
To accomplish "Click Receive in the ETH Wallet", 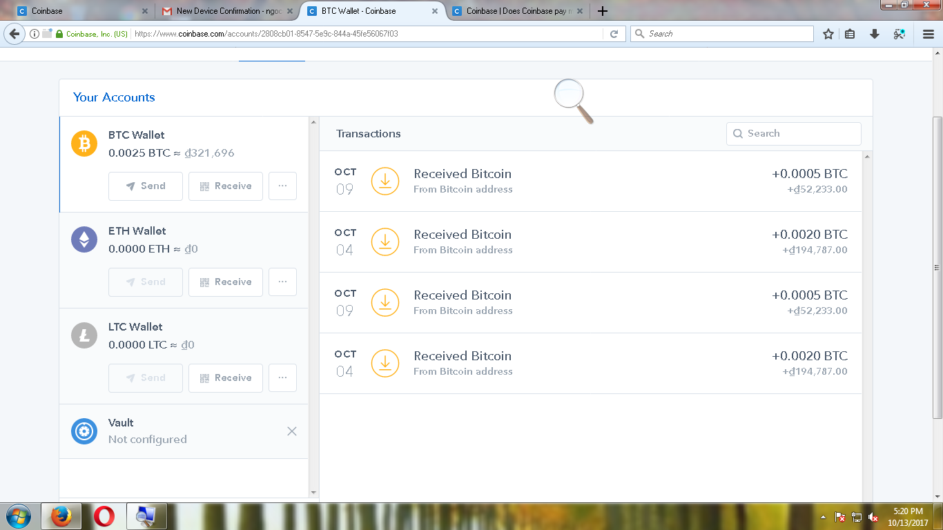I will point(226,282).
